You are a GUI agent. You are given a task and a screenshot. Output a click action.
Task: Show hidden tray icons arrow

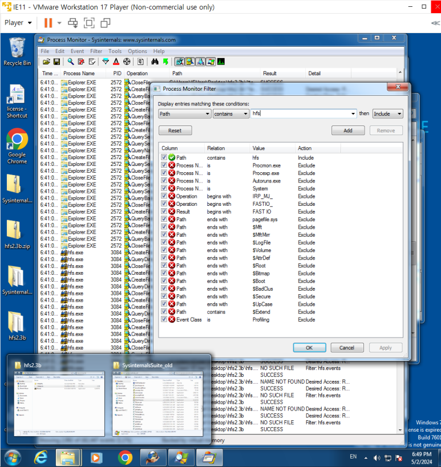coord(366,458)
